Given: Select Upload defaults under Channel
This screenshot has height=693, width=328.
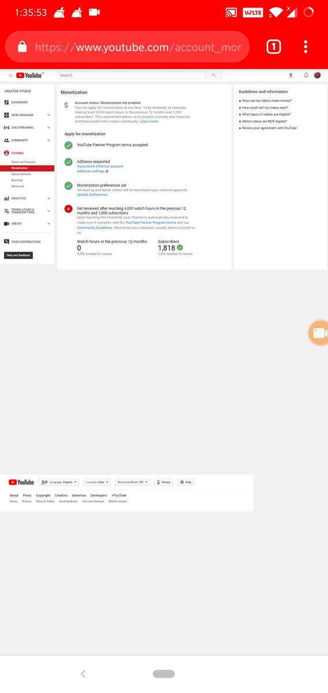Looking at the screenshot, I should pyautogui.click(x=21, y=174).
